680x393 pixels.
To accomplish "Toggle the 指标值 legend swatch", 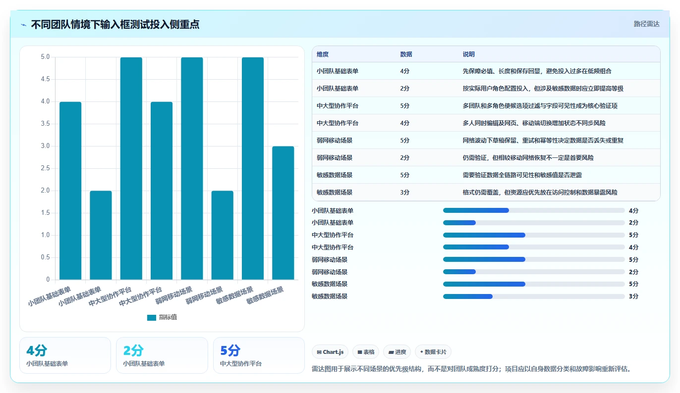I will click(x=152, y=317).
